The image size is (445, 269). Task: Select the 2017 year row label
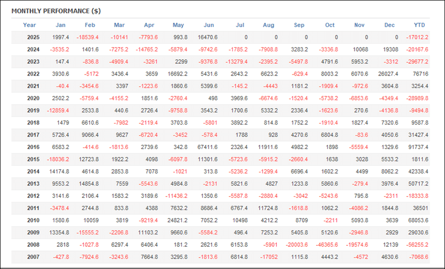tap(33, 135)
